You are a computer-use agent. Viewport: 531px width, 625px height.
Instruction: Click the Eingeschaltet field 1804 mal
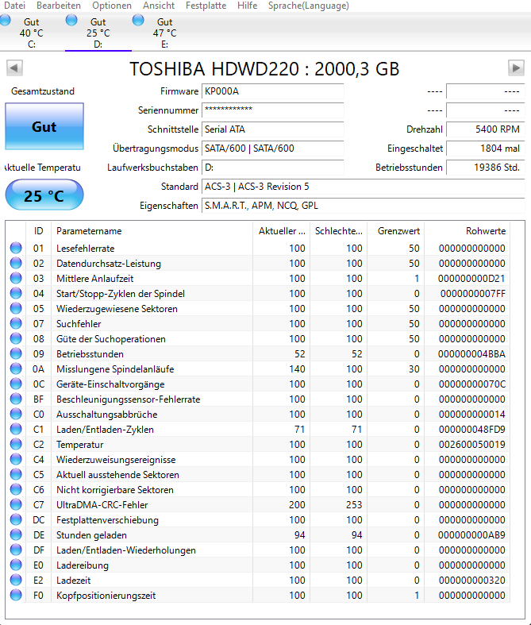[485, 149]
